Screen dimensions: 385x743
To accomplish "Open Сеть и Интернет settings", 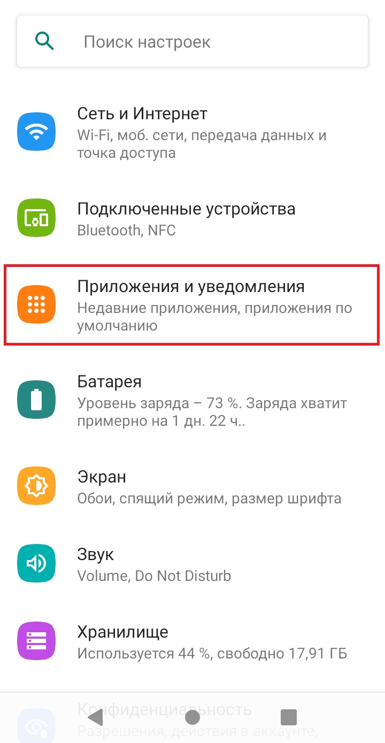I will click(192, 132).
